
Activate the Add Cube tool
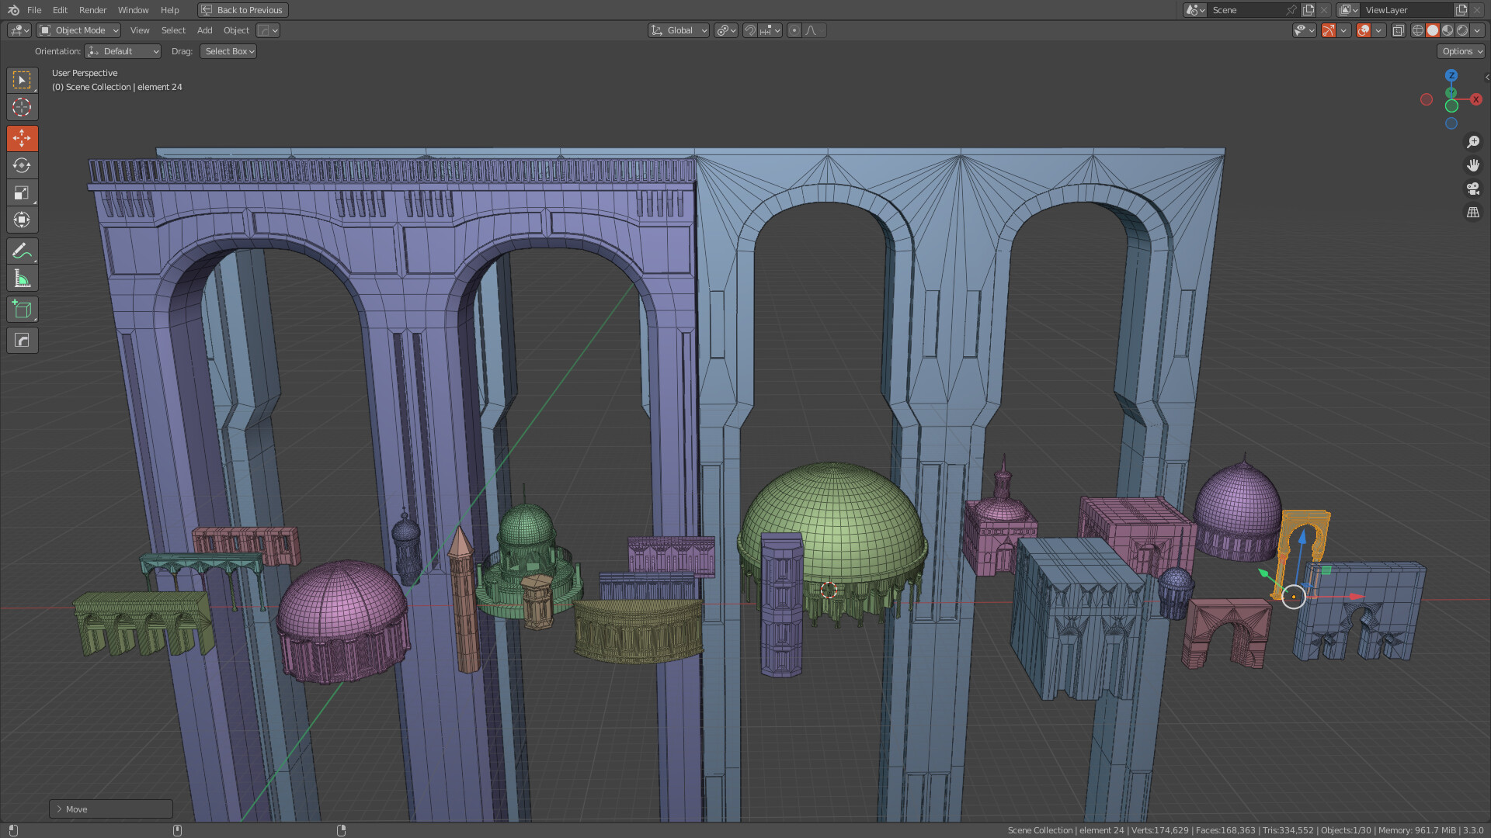point(22,310)
